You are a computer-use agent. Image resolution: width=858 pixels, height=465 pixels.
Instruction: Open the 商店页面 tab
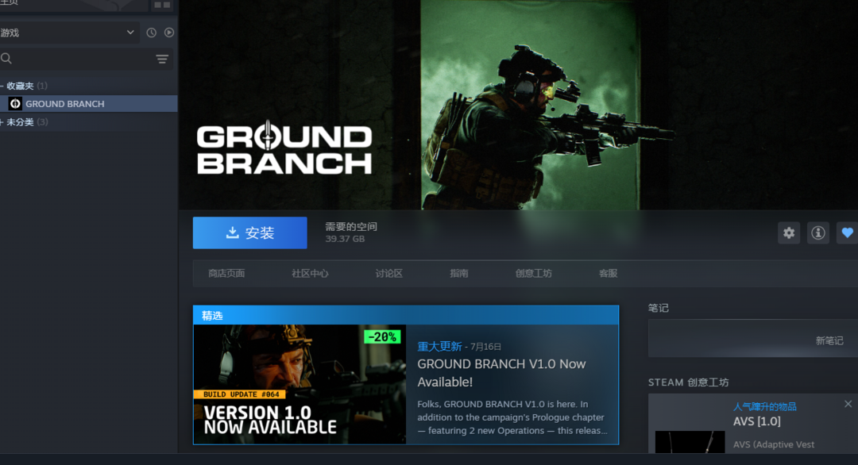226,273
